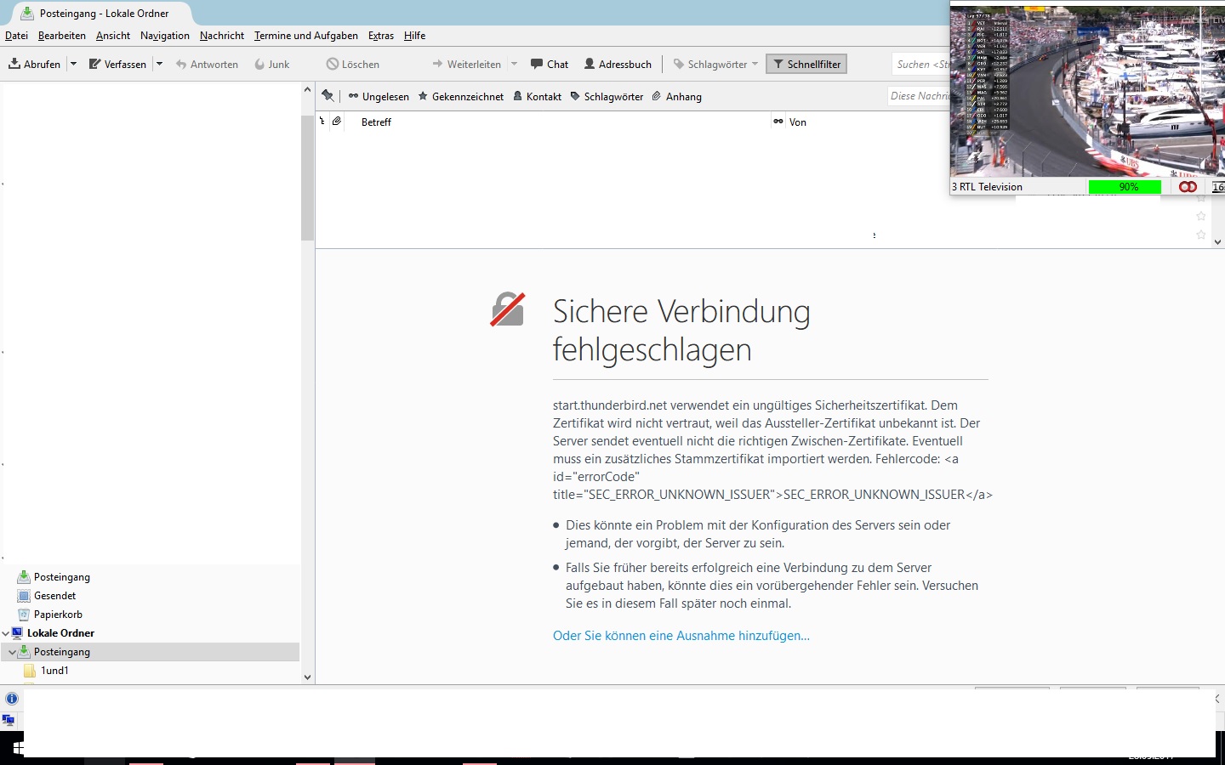This screenshot has width=1225, height=765.
Task: Toggle the Schnellfilter quick filter button
Action: point(806,64)
